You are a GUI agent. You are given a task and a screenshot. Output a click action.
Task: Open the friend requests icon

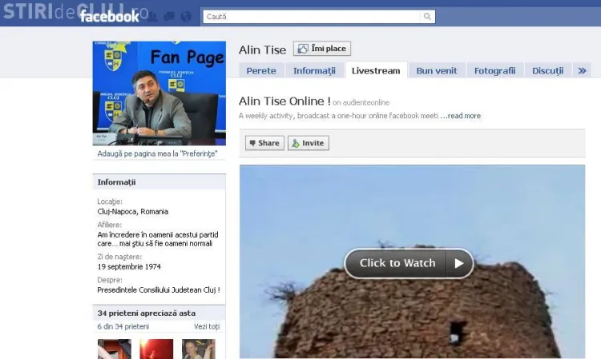(155, 16)
